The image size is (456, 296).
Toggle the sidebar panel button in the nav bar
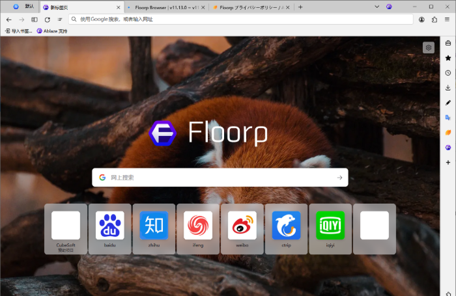point(35,20)
